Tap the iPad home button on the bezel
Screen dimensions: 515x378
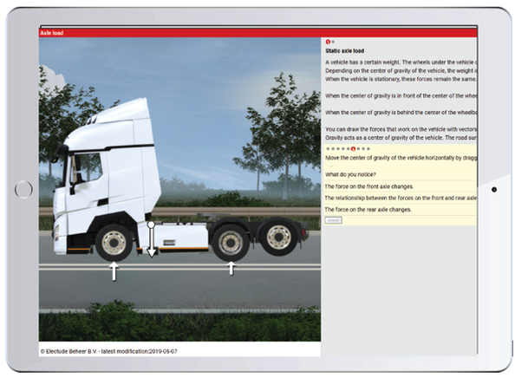click(x=23, y=190)
